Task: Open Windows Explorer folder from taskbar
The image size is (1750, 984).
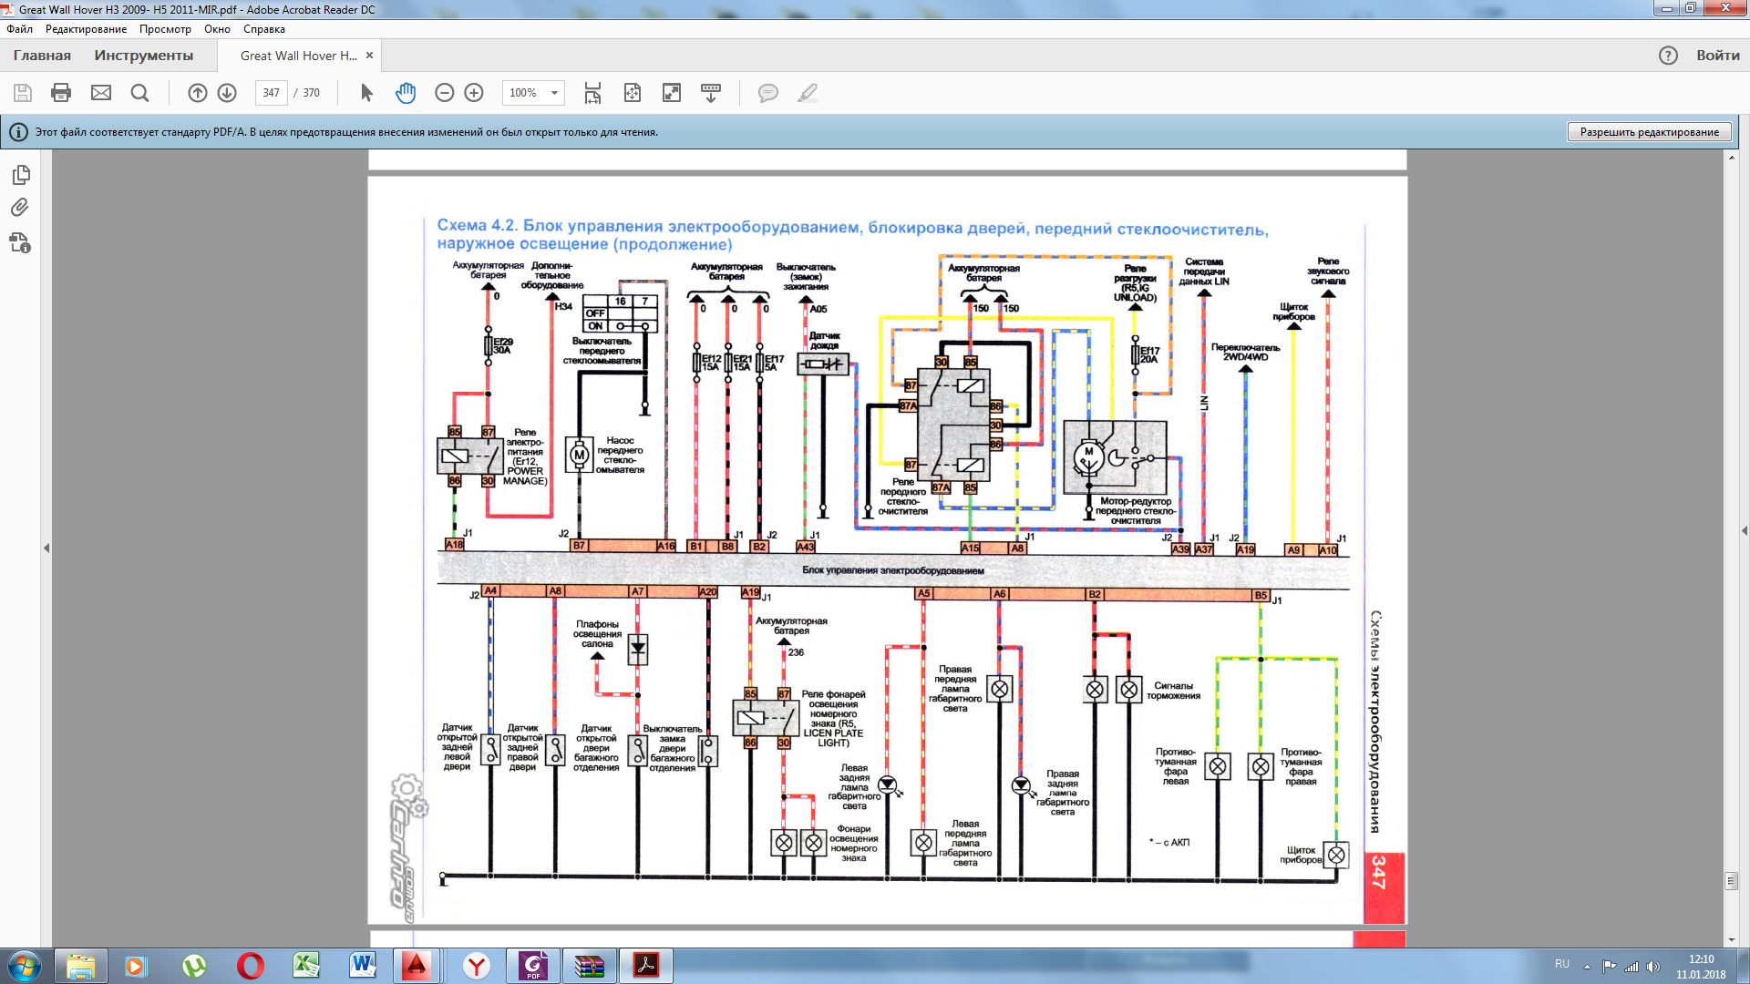Action: pyautogui.click(x=81, y=966)
